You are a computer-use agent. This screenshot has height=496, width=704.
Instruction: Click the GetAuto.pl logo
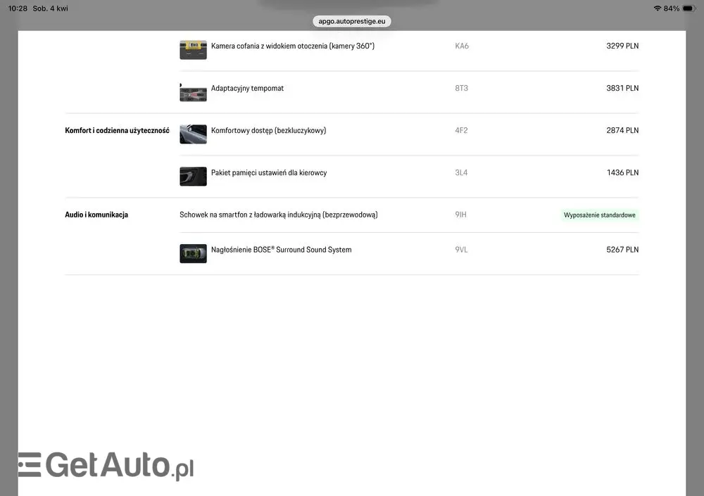click(x=106, y=465)
